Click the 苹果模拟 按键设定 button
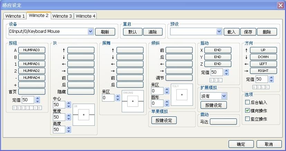286x151 pixels. 164,120
